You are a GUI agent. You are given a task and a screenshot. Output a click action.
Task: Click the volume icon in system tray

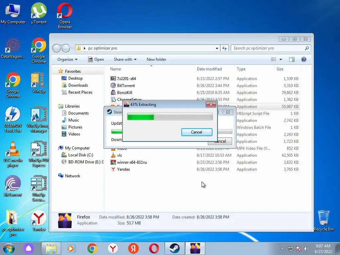click(306, 249)
